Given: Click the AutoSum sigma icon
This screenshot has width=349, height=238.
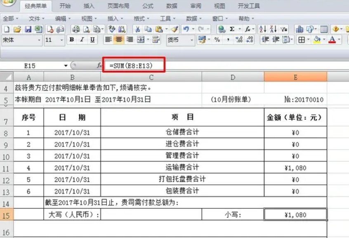Looking at the screenshot, I should 232,29.
